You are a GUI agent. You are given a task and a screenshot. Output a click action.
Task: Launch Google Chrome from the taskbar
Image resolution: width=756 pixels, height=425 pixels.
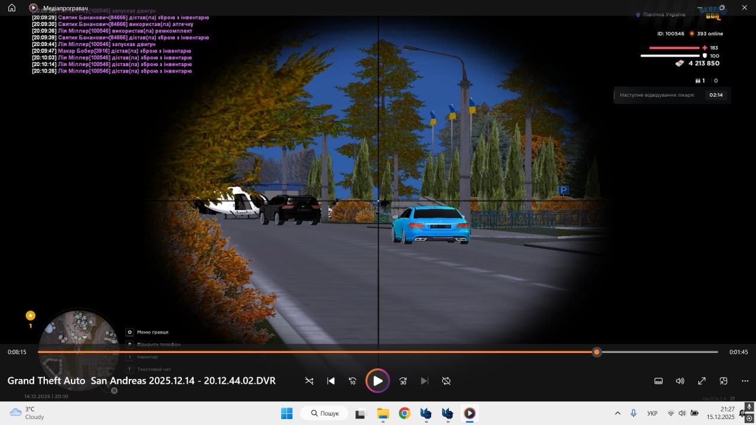[405, 413]
